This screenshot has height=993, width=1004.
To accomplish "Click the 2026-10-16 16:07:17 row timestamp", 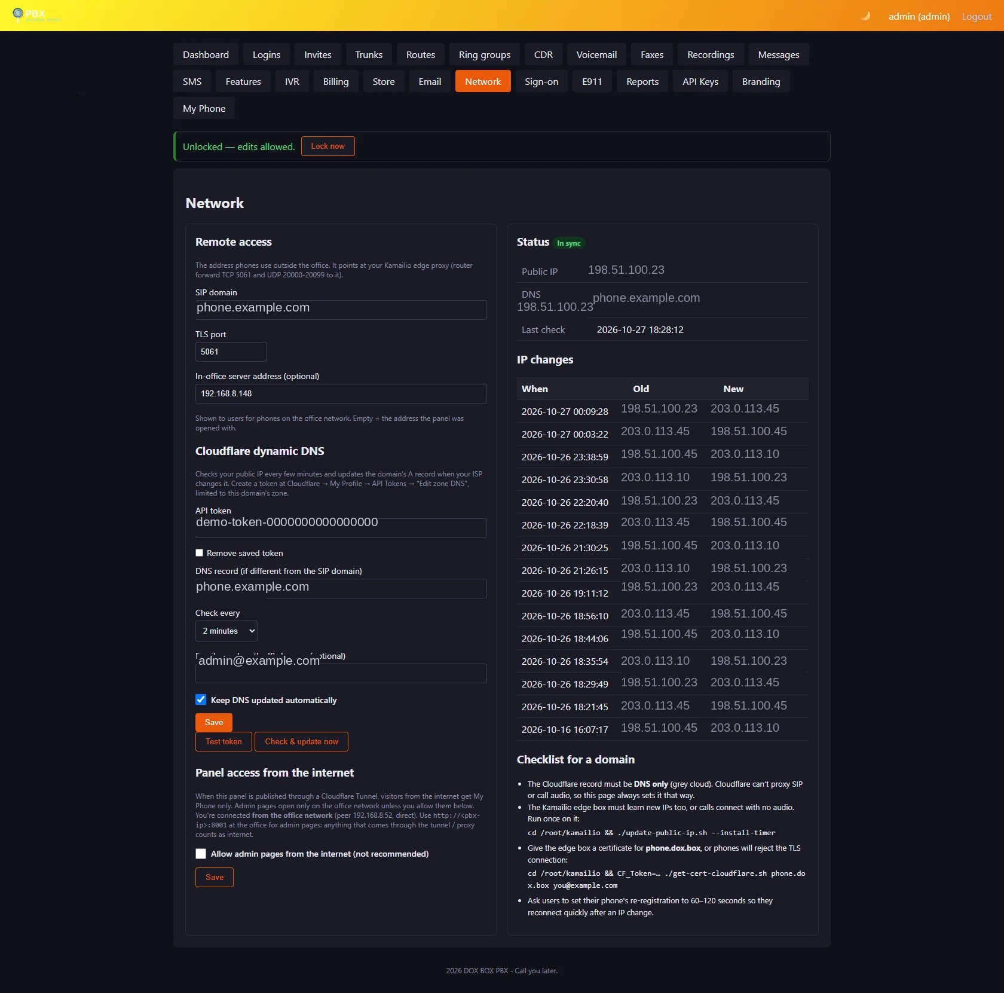I will click(565, 729).
